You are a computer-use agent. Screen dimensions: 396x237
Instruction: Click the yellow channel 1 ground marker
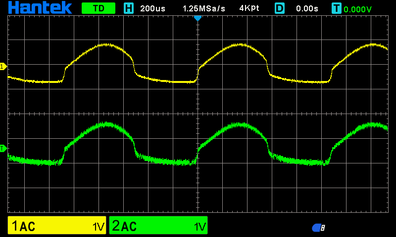(x=3, y=67)
